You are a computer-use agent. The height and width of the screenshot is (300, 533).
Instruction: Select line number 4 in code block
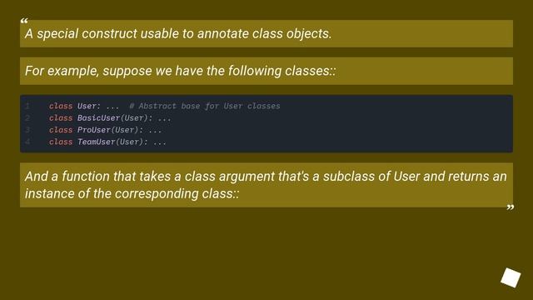coord(27,142)
